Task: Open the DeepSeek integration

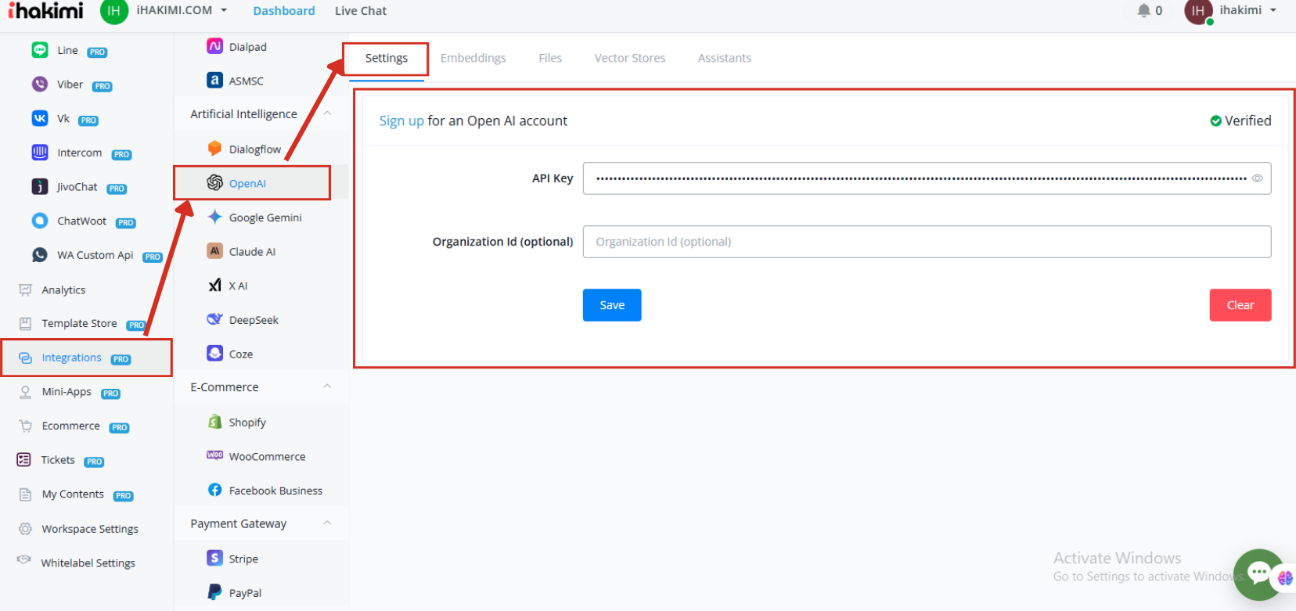Action: coord(253,320)
